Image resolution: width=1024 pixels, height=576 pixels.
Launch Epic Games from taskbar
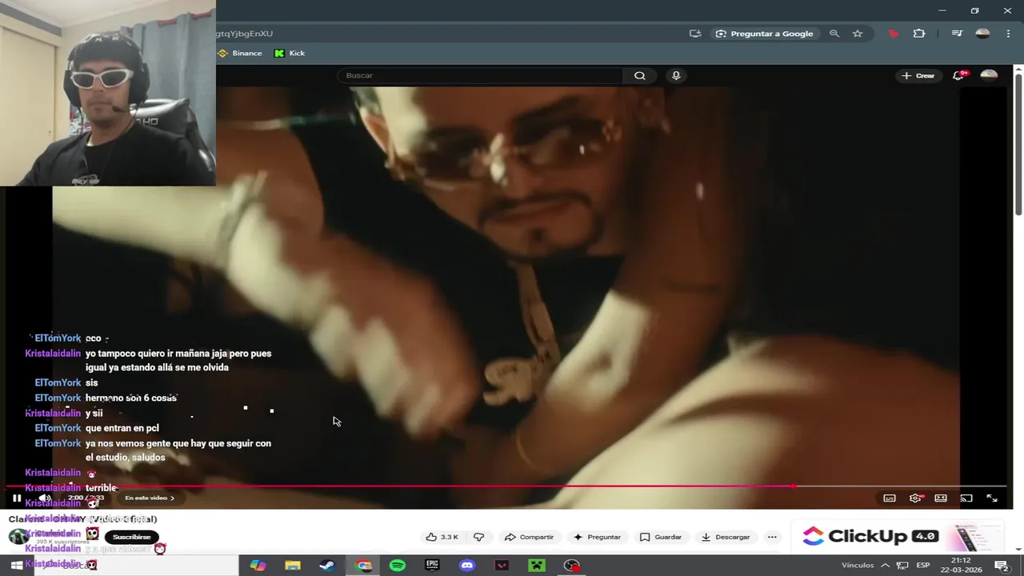pyautogui.click(x=433, y=565)
